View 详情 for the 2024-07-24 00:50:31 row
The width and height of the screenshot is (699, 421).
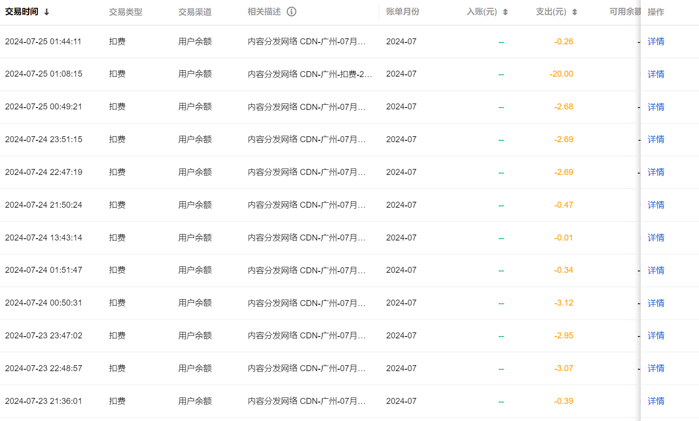(x=656, y=303)
